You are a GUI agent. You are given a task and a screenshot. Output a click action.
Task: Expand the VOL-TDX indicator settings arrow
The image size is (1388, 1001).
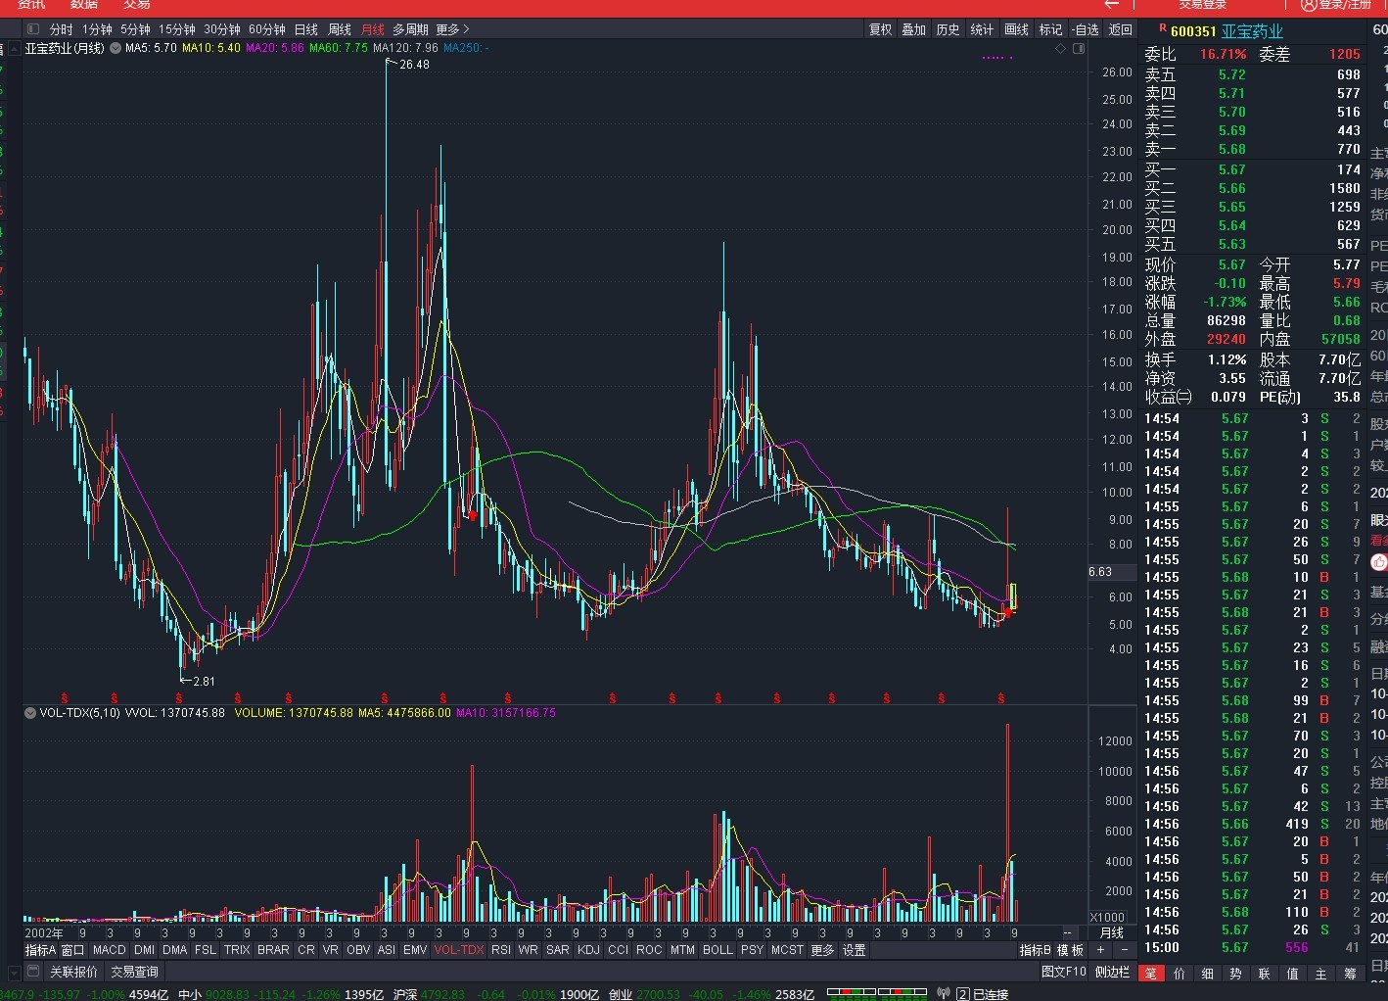coord(30,713)
